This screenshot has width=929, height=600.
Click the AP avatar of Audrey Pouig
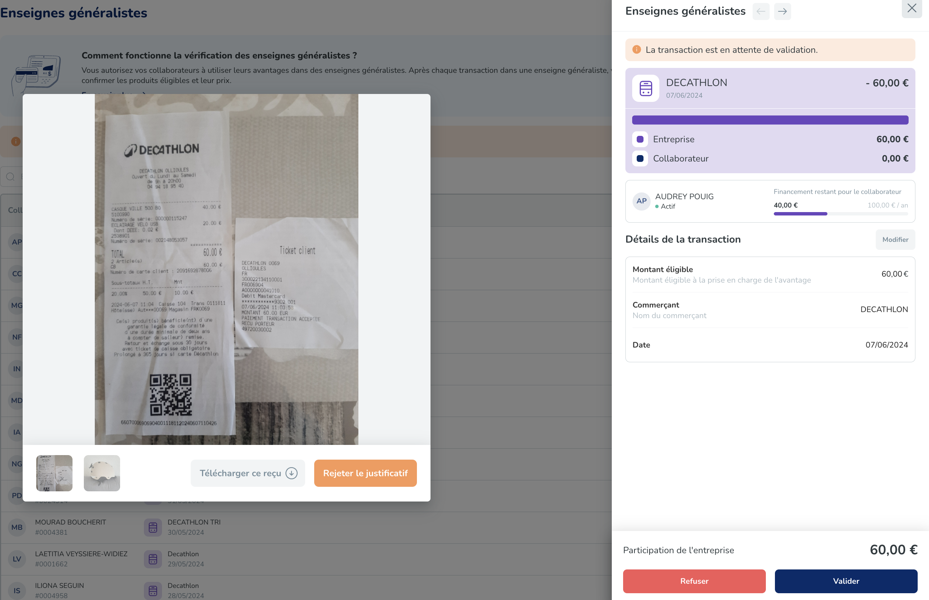[641, 201]
